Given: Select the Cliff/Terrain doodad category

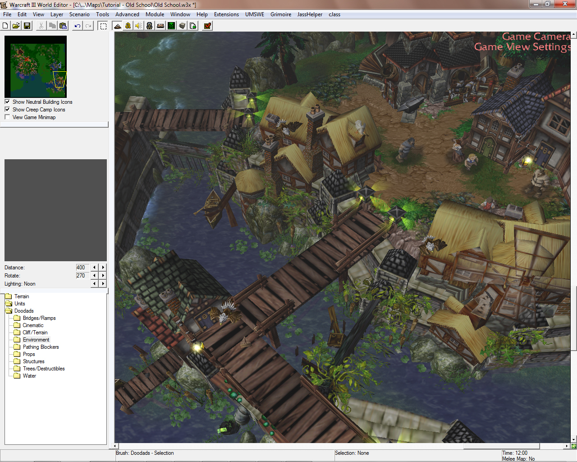Looking at the screenshot, I should [x=35, y=333].
